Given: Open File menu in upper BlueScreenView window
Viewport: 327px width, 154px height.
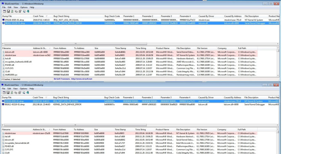Looking at the screenshot, I should tap(4, 7).
